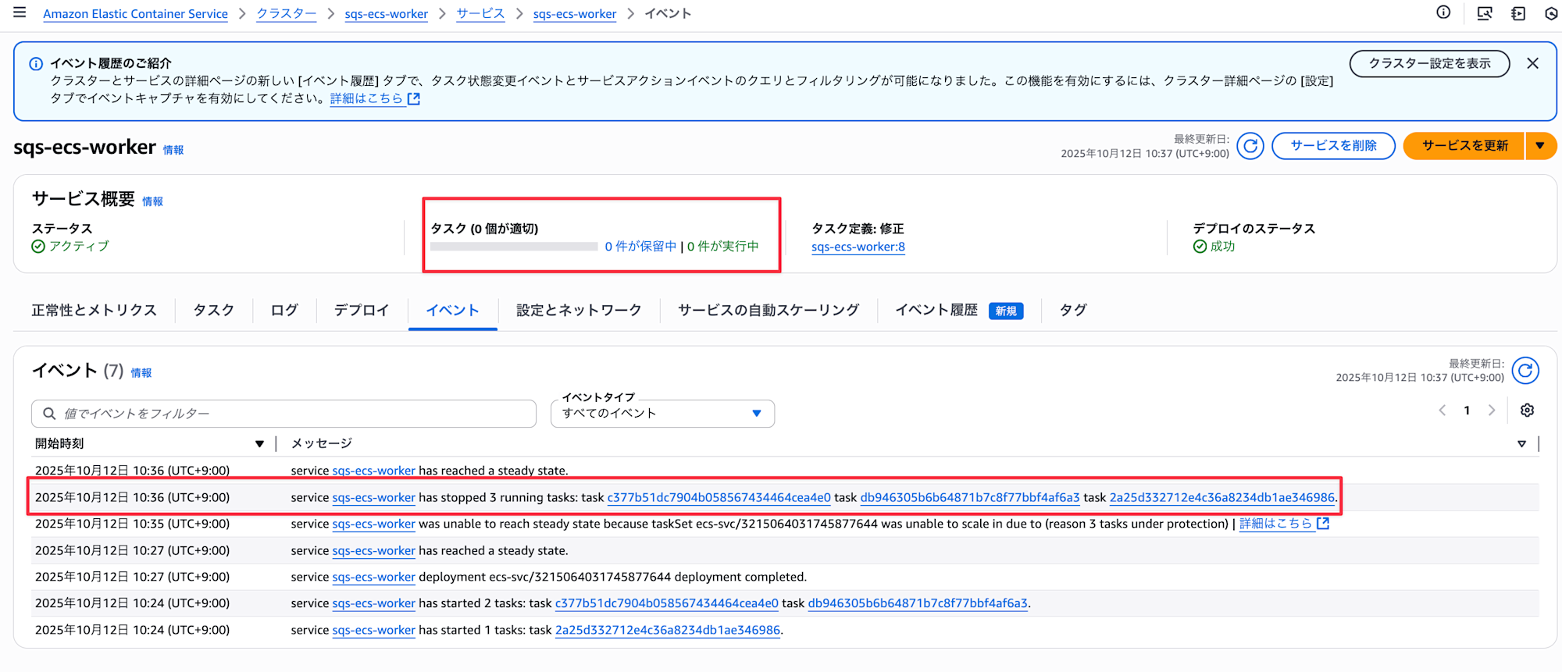This screenshot has height=672, width=1562.
Task: Open the Event history tab
Action: (x=936, y=311)
